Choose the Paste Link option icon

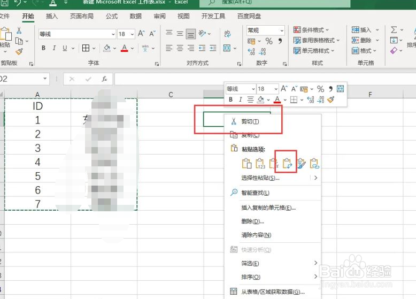coord(314,164)
